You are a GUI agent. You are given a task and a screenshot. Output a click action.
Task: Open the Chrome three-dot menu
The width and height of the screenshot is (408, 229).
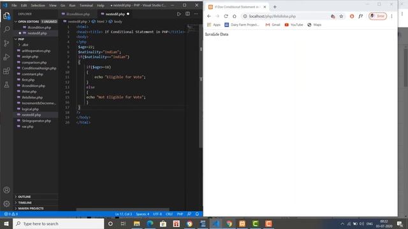tap(391, 16)
